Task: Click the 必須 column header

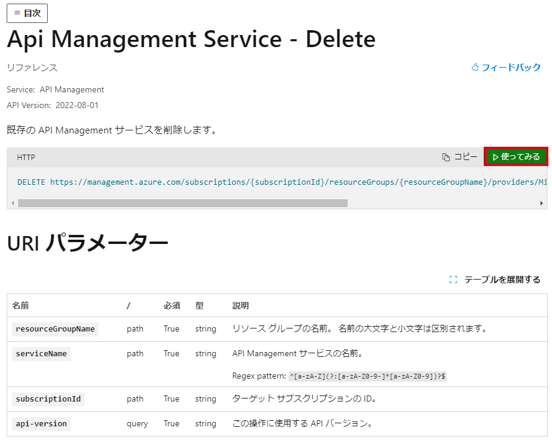Action: pos(172,306)
